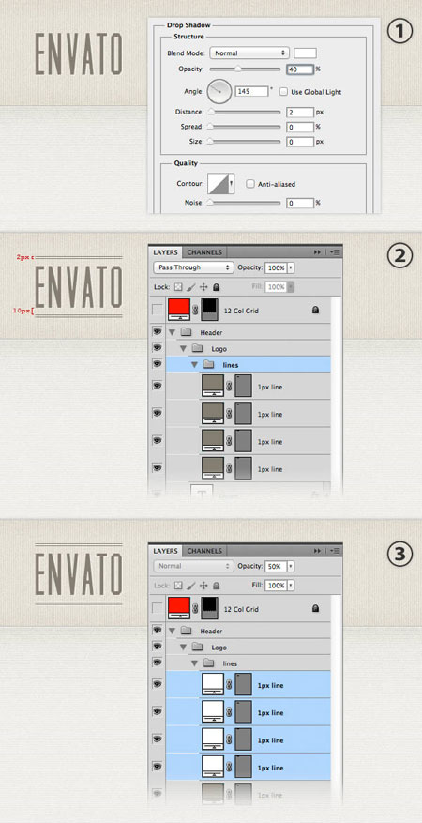
Task: Click 12 Col Grid lock icon, Pass Through panel
Action: [x=316, y=311]
